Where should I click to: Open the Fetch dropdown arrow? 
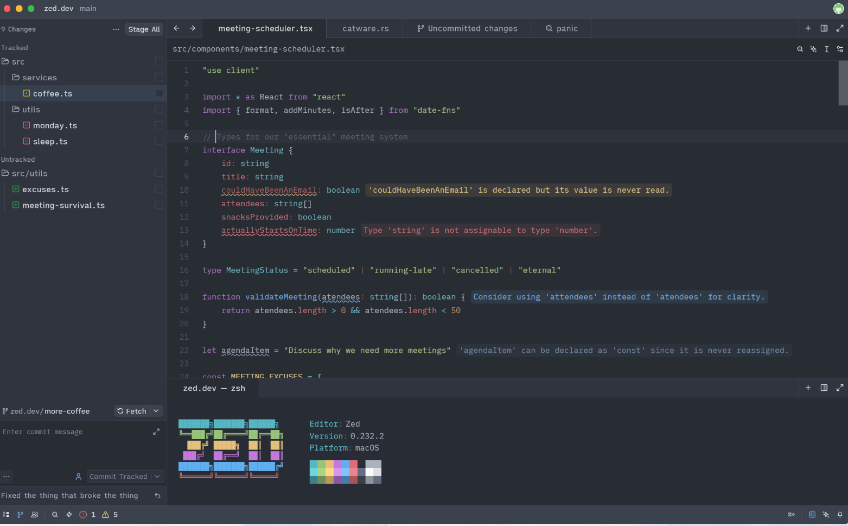pos(156,411)
